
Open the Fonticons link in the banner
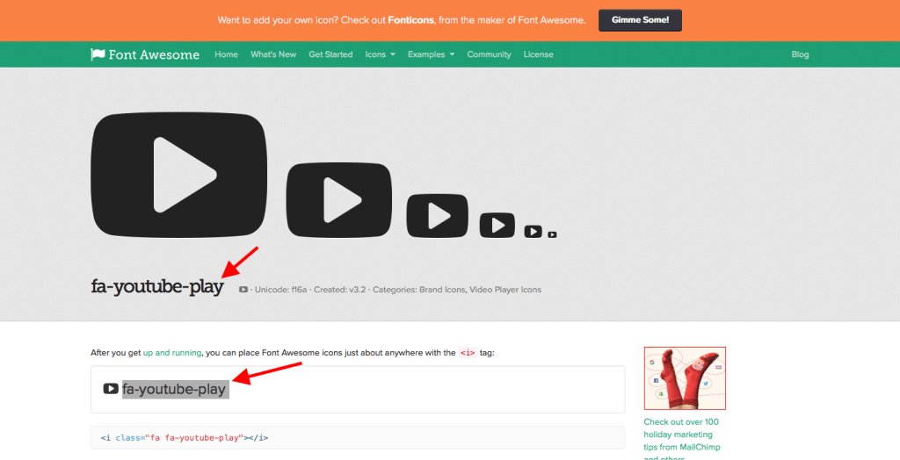(412, 20)
